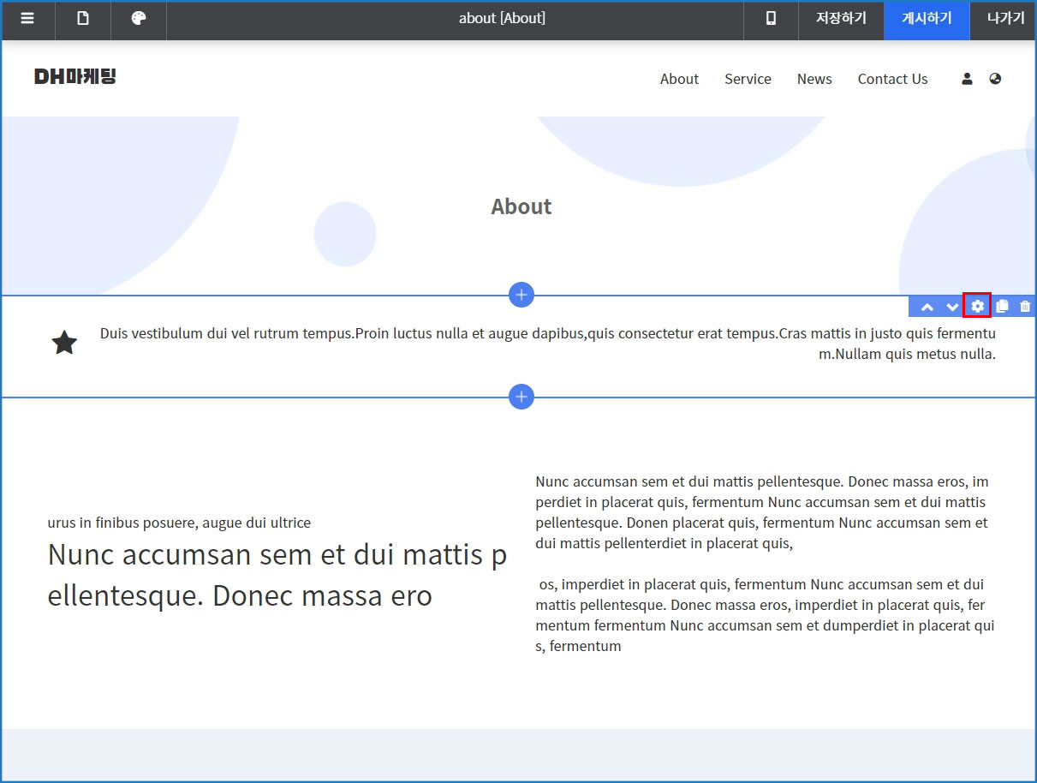Screen dimensions: 1037x783
Task: Switch to mobile preview mode
Action: [x=771, y=19]
